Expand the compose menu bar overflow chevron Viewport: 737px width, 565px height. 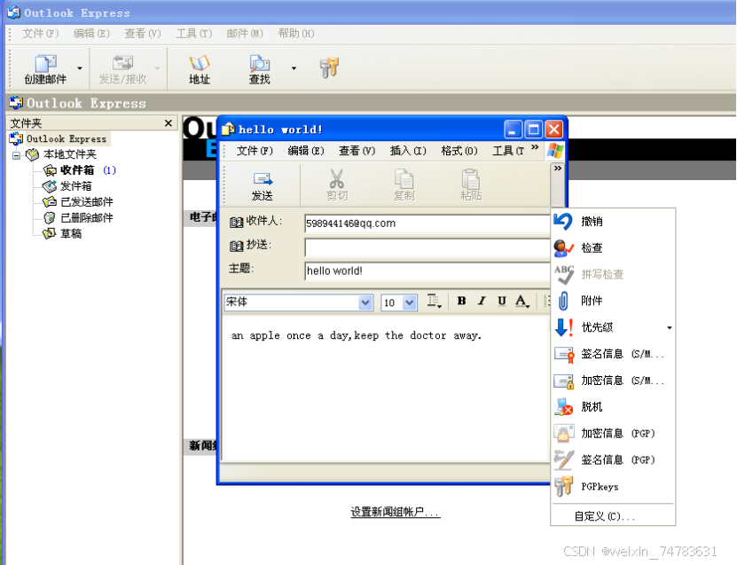pyautogui.click(x=535, y=147)
